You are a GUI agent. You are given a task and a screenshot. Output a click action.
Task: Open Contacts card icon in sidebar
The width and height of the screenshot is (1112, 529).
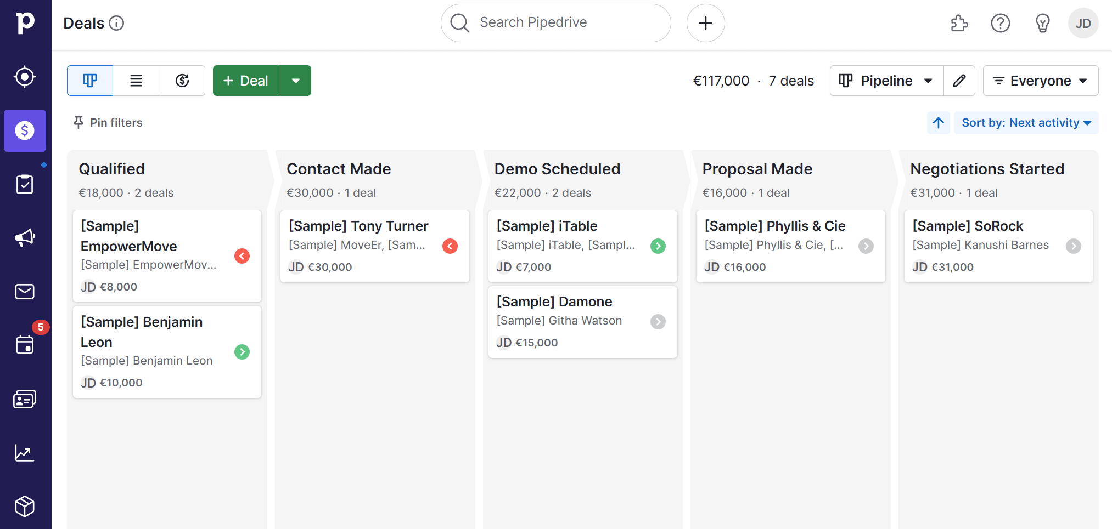(25, 399)
